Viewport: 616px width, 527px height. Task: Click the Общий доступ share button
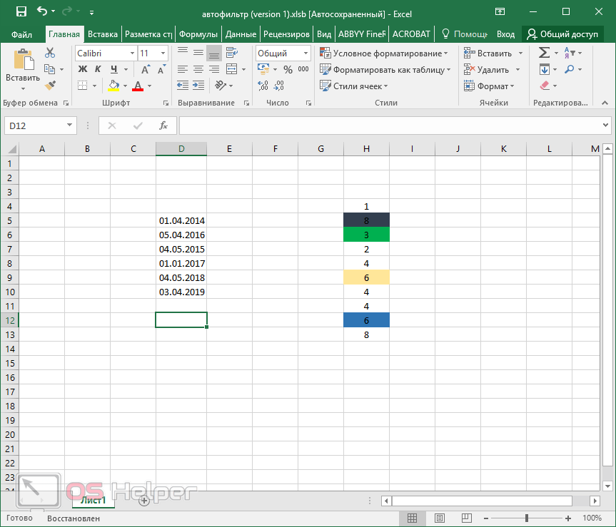pos(562,34)
